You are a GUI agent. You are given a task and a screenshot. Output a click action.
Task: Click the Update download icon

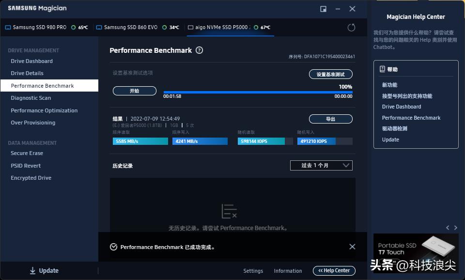pyautogui.click(x=32, y=271)
